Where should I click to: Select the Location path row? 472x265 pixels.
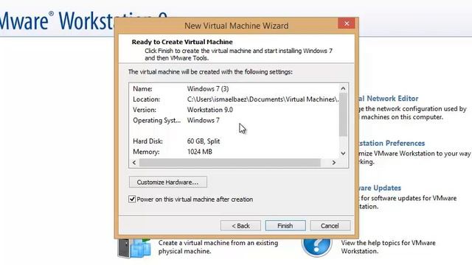pos(236,99)
